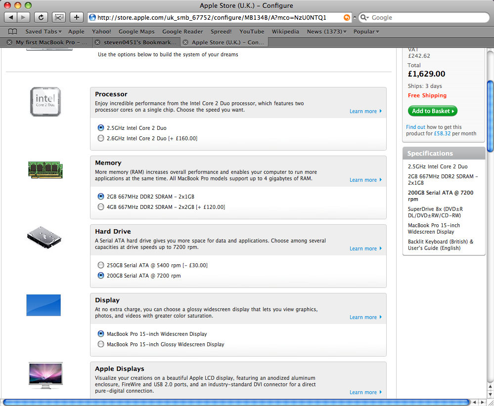Open the YouTube bookmark
Image resolution: width=494 pixels, height=406 pixels.
252,32
